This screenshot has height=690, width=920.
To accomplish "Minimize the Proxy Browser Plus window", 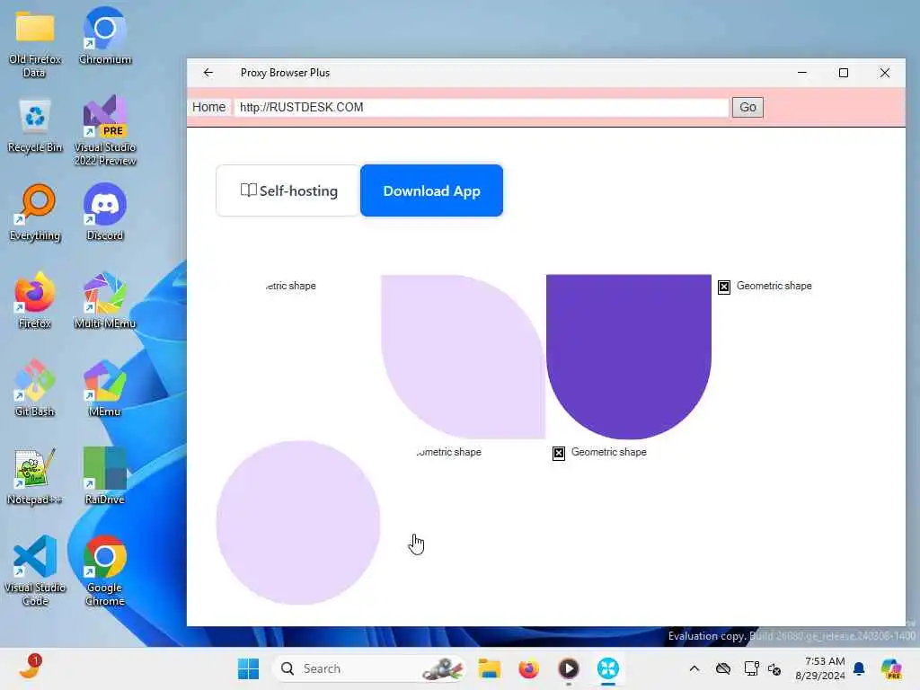I will pyautogui.click(x=802, y=73).
